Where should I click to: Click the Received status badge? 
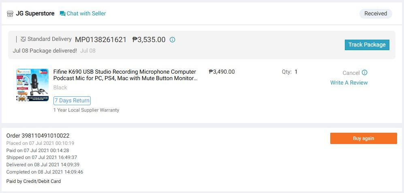[375, 13]
